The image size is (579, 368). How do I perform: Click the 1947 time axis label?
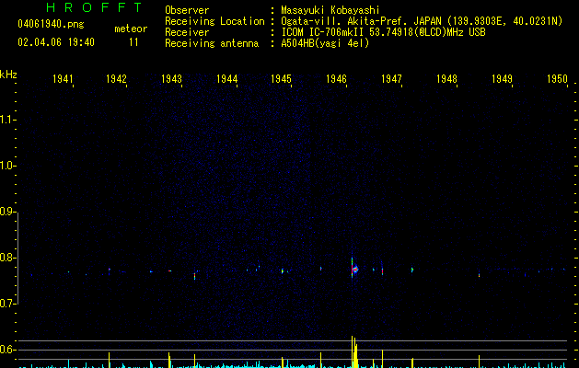391,79
